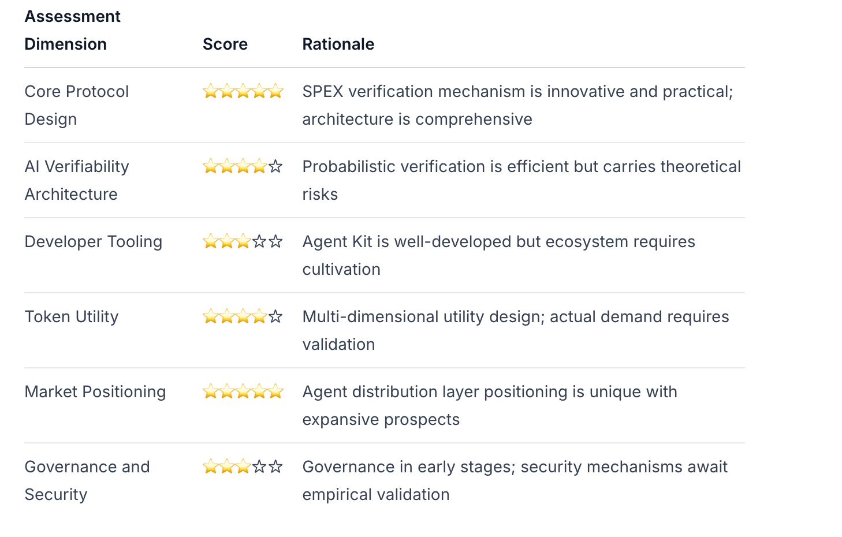
Task: Click the Assessment Dimension column header
Action: pyautogui.click(x=72, y=30)
